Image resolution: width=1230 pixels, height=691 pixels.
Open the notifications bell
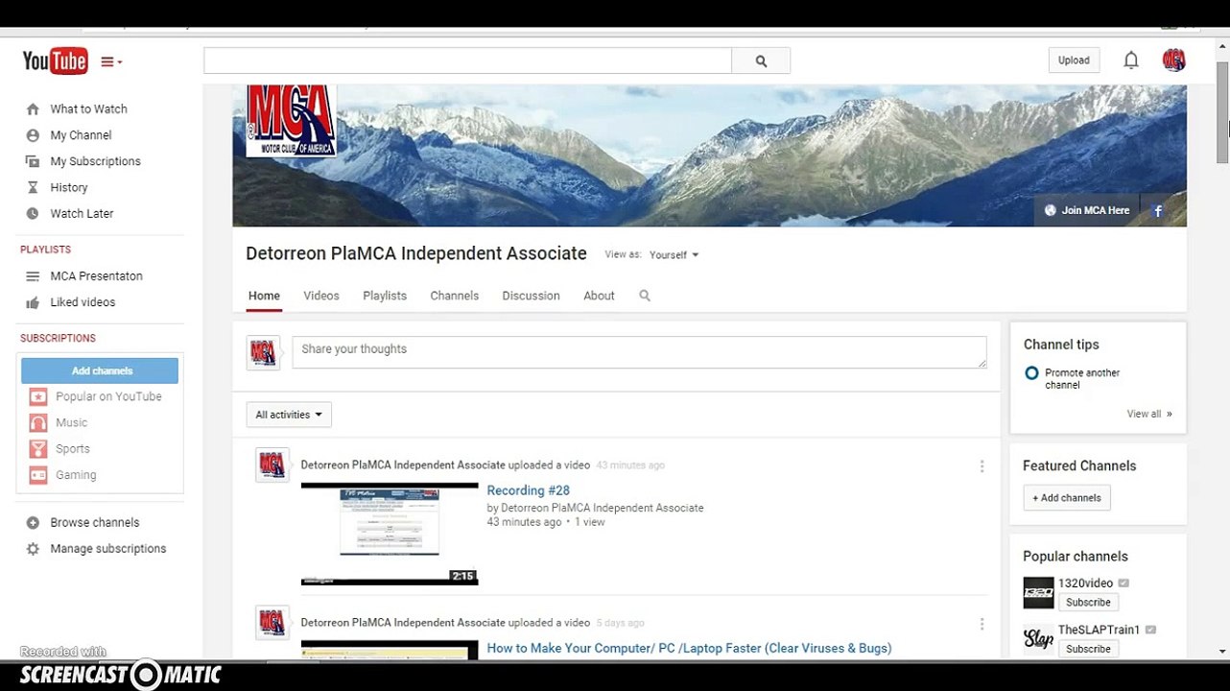(x=1131, y=60)
